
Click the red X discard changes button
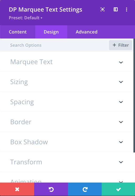17,189
